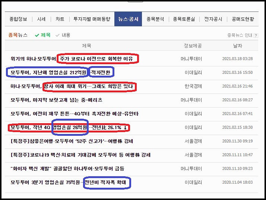This screenshot has height=200, width=266.
Task: Open article 마지막 보릿고개 넘는 중-메리츠
Action: coord(56,100)
